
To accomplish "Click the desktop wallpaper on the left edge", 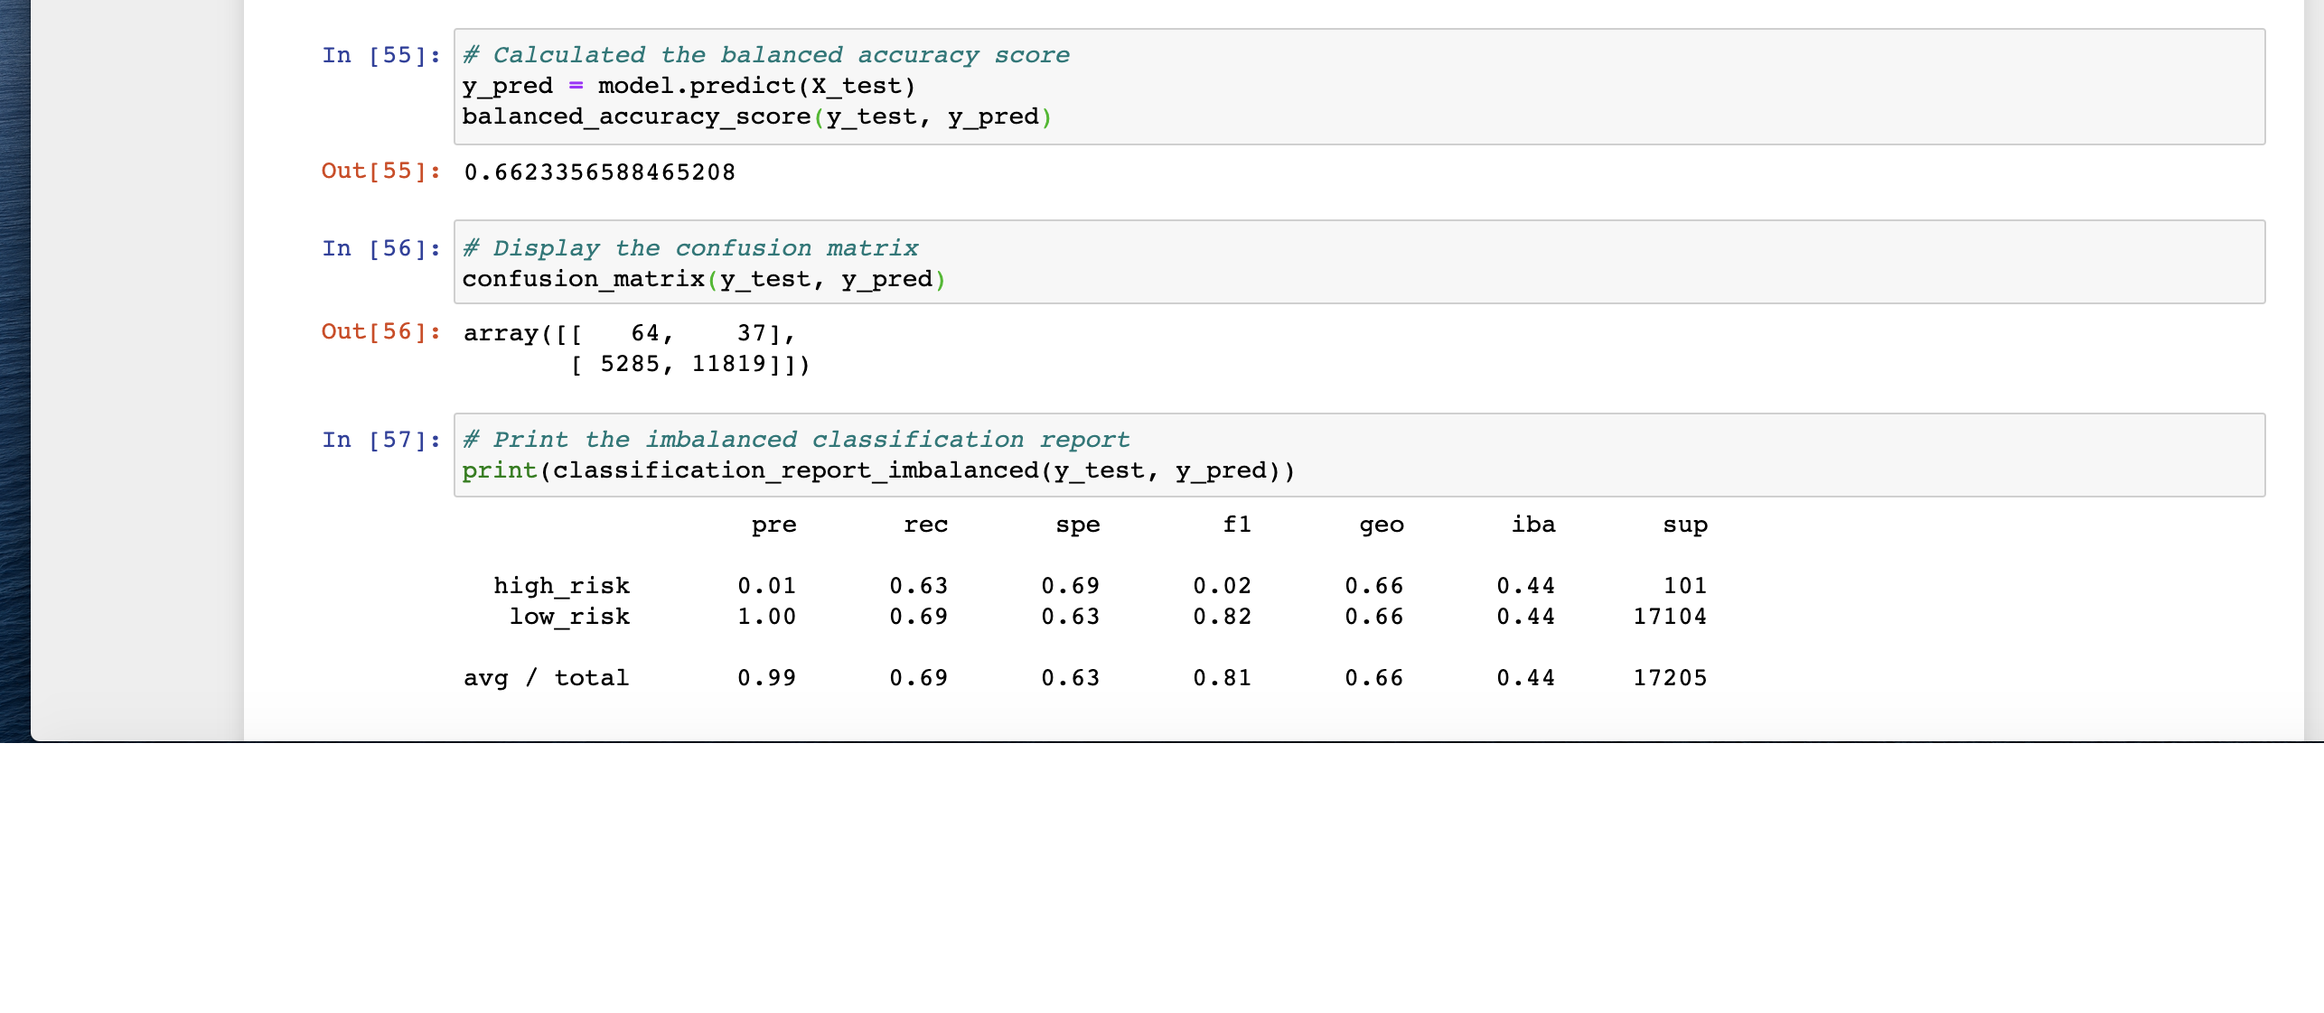I will 14,361.
